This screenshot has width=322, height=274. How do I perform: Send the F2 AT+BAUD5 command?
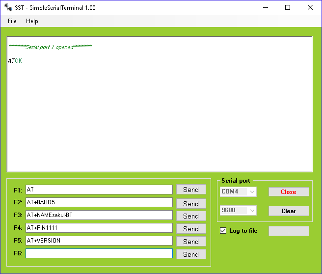(x=191, y=204)
